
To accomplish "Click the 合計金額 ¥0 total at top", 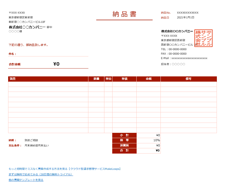I will pos(56,64).
